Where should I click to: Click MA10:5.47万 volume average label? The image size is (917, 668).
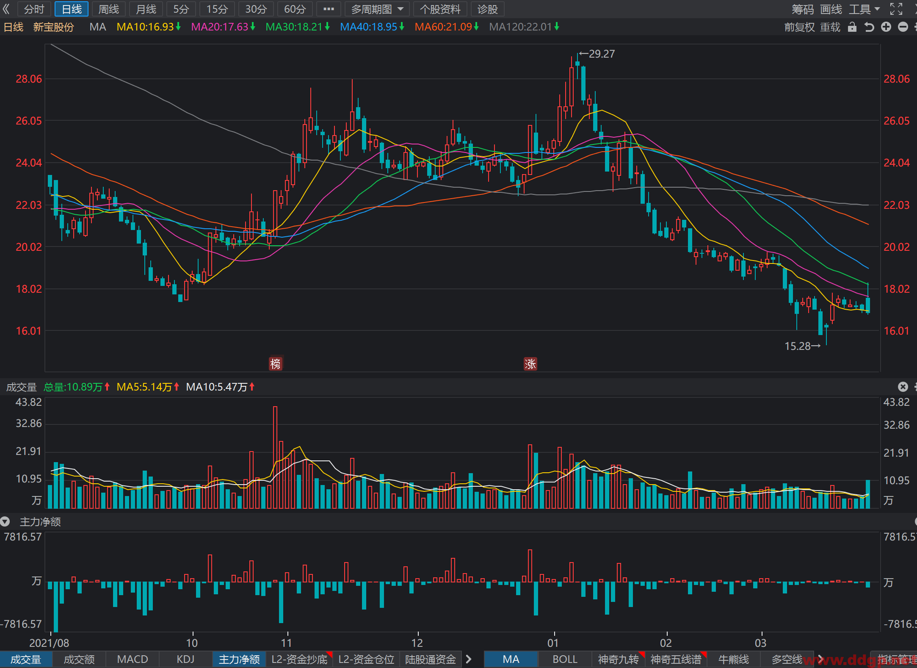[221, 387]
